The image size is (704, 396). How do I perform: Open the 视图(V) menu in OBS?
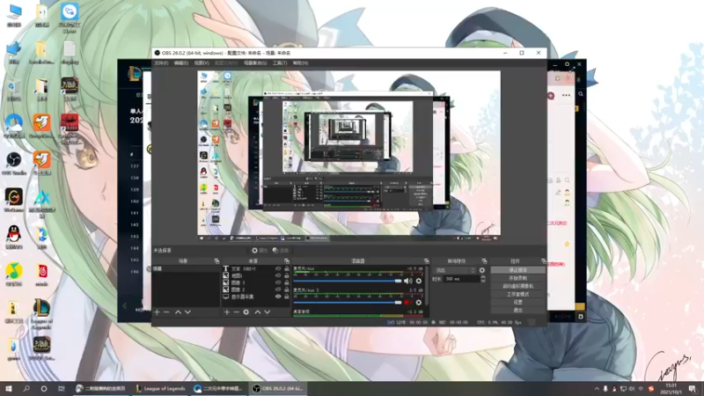(202, 62)
